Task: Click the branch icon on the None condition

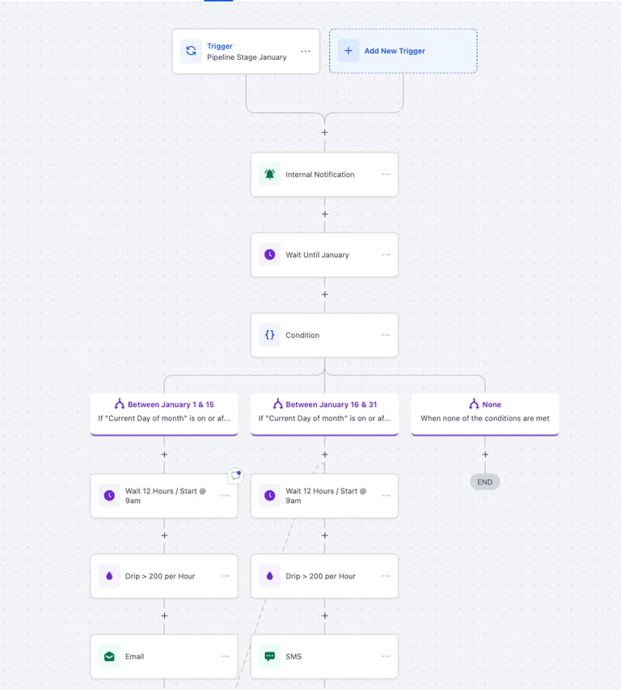Action: tap(472, 404)
